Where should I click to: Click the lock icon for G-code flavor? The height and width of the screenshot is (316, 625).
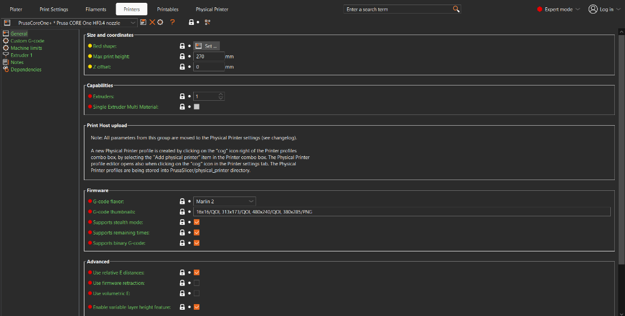pyautogui.click(x=182, y=202)
